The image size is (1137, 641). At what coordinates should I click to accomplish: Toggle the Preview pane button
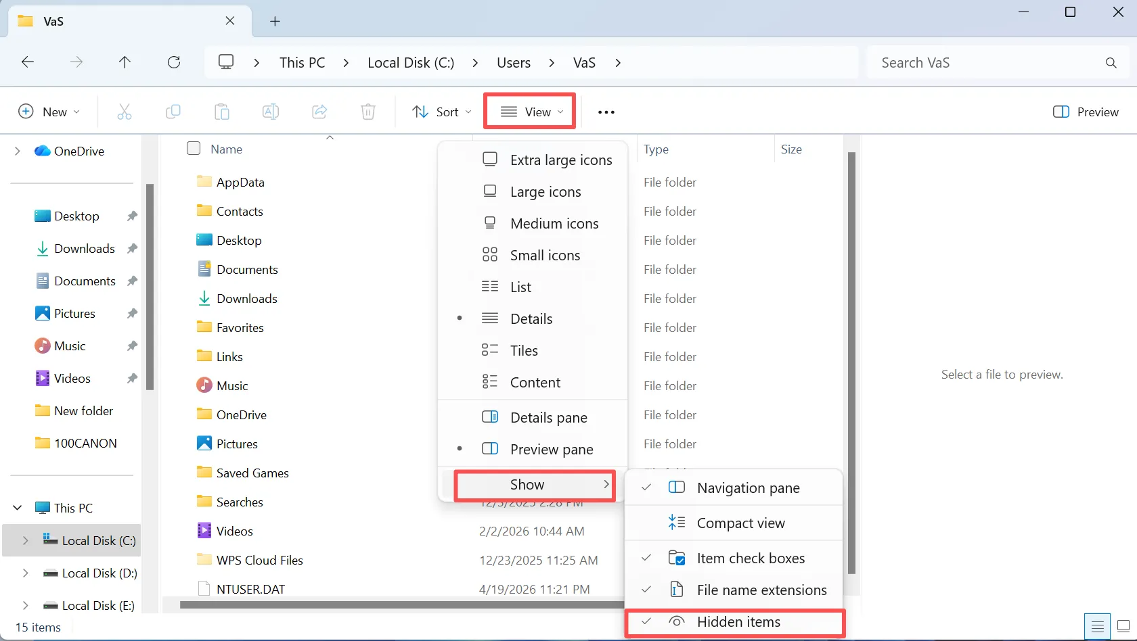tap(1086, 112)
